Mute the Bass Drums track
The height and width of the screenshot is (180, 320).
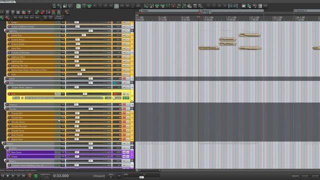pyautogui.click(x=124, y=152)
